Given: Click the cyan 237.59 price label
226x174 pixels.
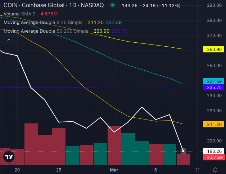Looking at the screenshot, I should (x=214, y=81).
